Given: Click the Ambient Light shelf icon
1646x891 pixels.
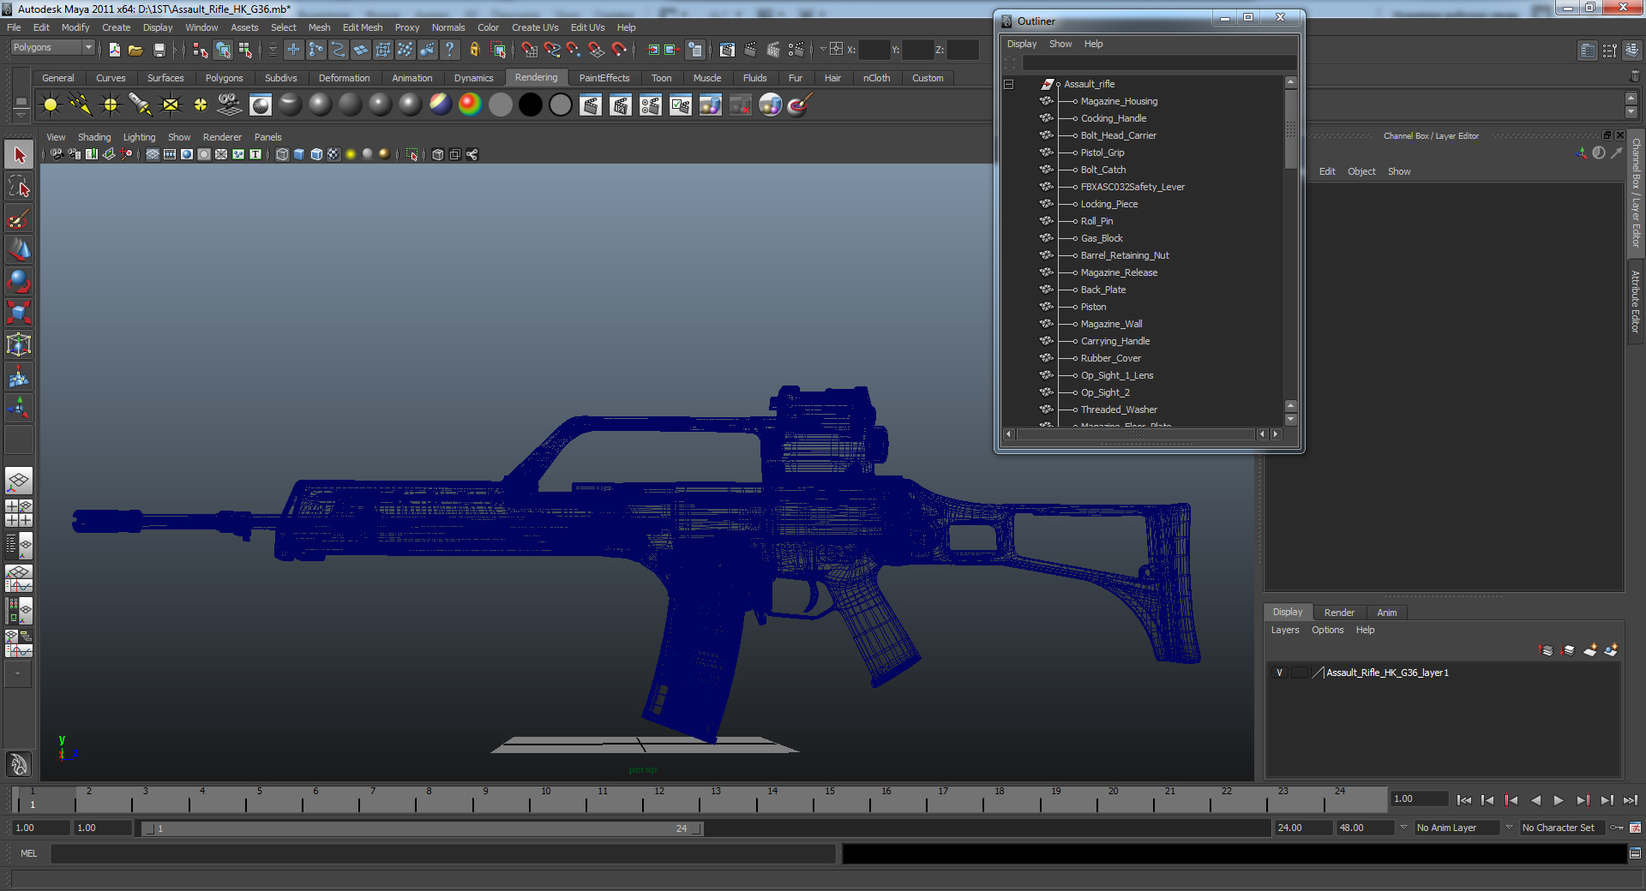Looking at the screenshot, I should pyautogui.click(x=51, y=105).
